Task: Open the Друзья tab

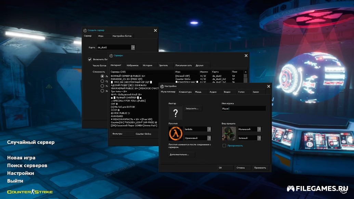Action: tap(201, 65)
